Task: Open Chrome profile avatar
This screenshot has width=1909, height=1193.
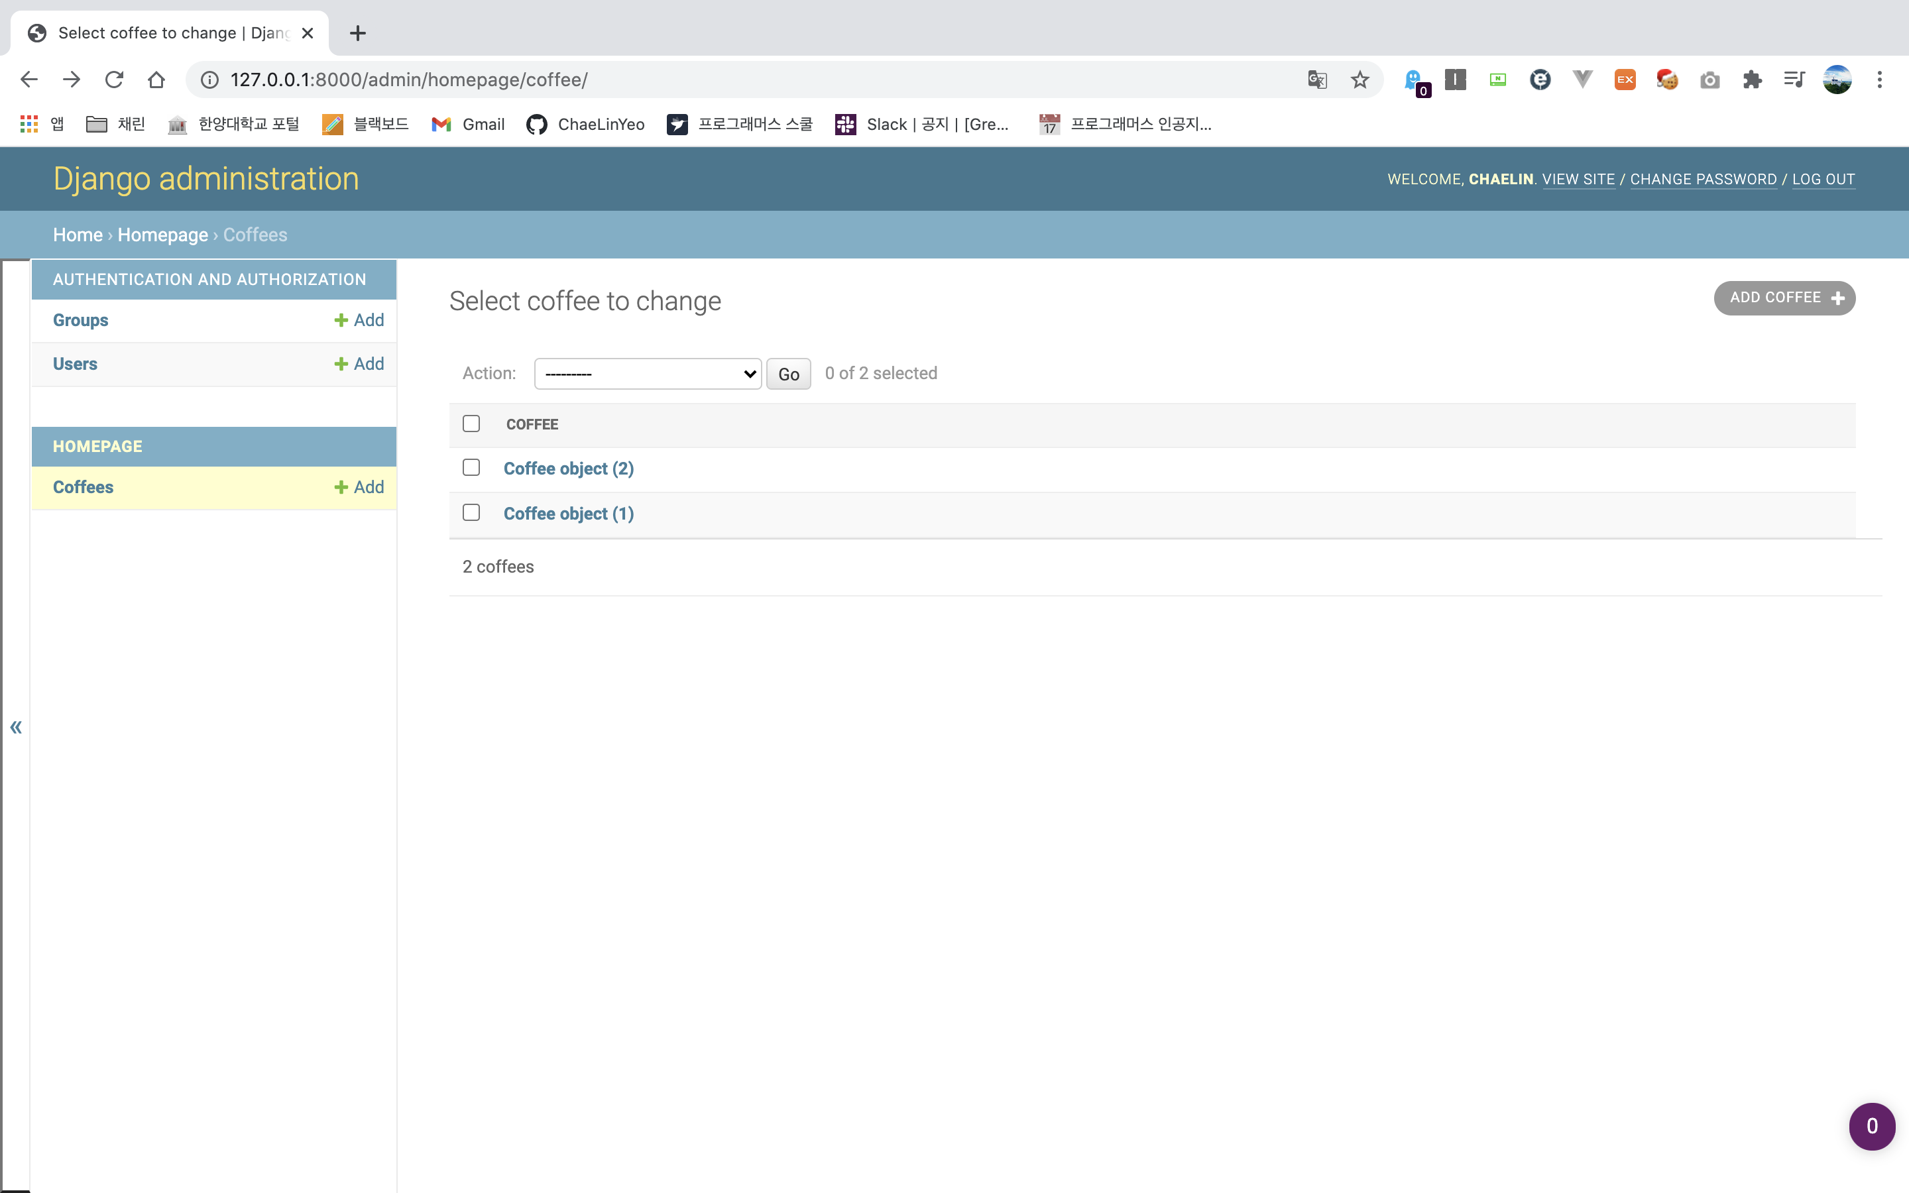Action: (x=1837, y=80)
